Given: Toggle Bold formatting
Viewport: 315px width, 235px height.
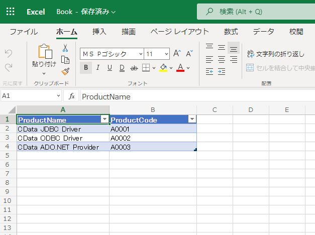Looking at the screenshot, I should click(86, 68).
